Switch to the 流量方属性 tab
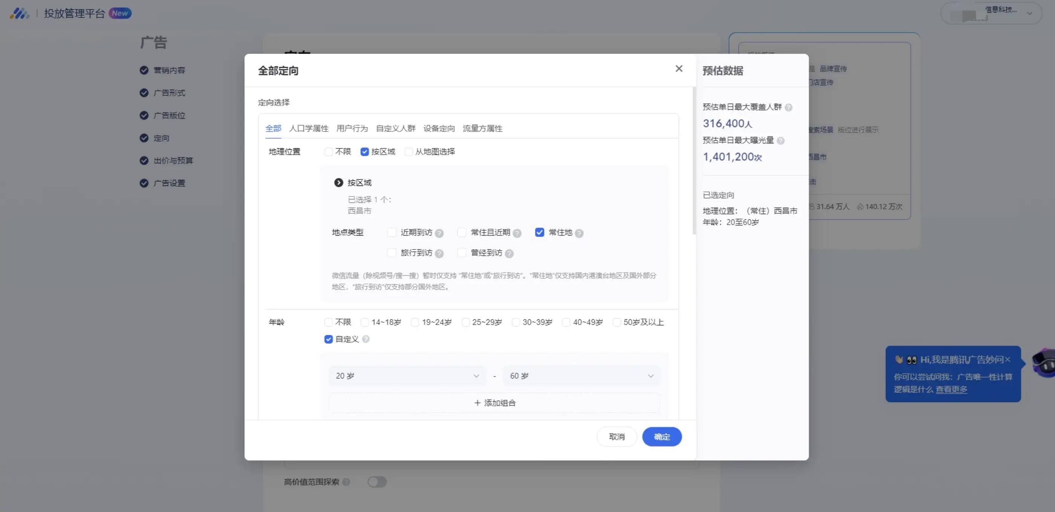The image size is (1055, 512). (x=482, y=128)
